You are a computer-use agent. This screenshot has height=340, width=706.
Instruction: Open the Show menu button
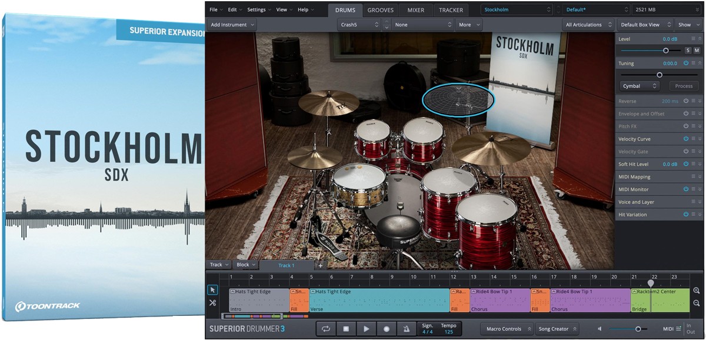pos(688,25)
